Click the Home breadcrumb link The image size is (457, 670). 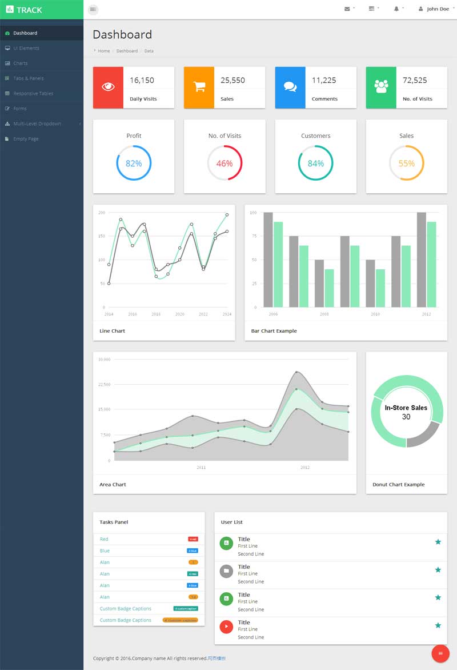[103, 51]
